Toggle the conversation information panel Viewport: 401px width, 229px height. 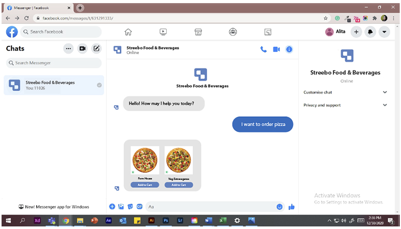click(x=289, y=49)
